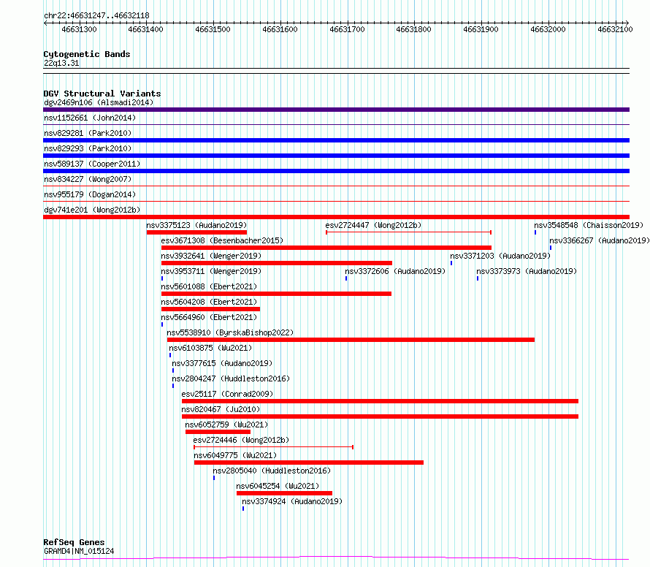Image resolution: width=650 pixels, height=567 pixels.
Task: Click the red bar under nsv6052759
Action: (x=218, y=432)
